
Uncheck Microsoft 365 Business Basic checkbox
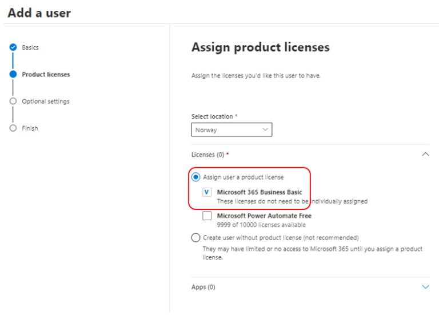click(207, 192)
